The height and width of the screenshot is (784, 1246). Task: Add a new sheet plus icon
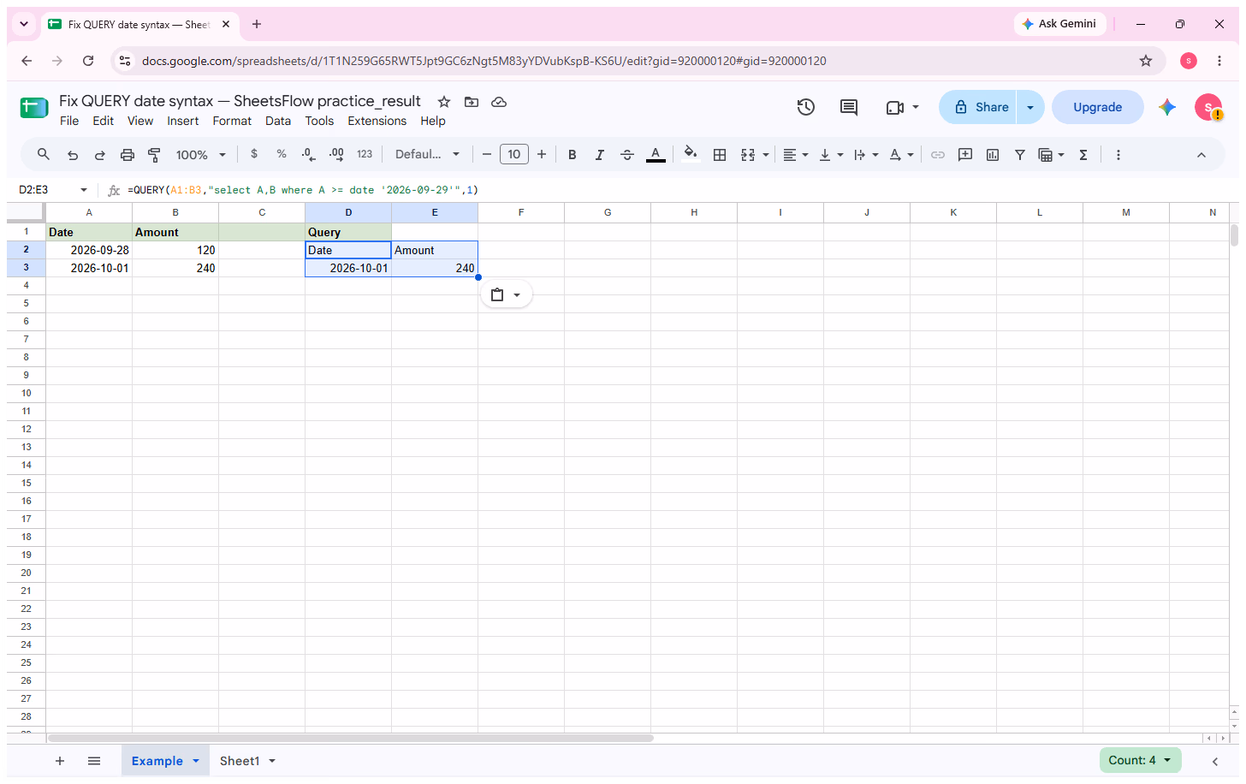60,761
